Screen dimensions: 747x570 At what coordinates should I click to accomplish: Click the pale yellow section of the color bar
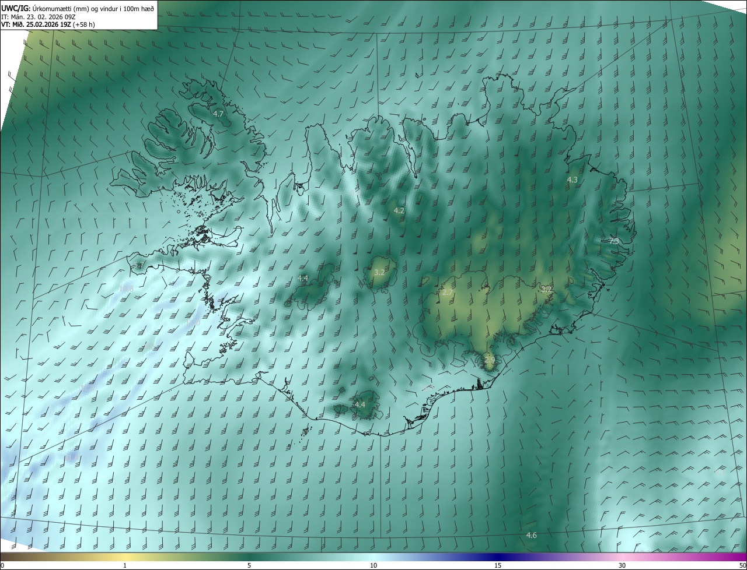point(125,557)
